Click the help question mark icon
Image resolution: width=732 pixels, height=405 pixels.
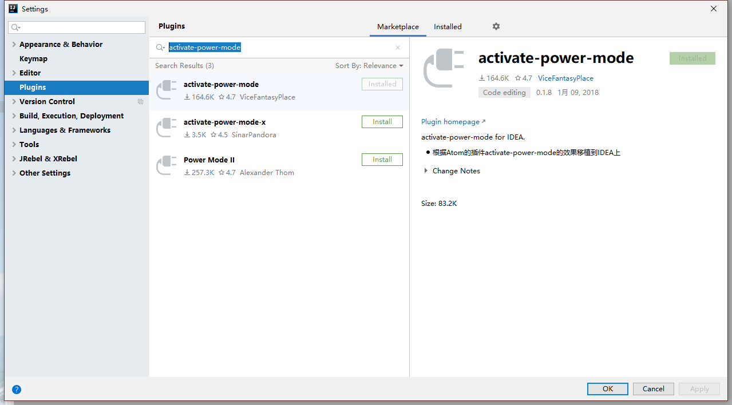tap(17, 390)
